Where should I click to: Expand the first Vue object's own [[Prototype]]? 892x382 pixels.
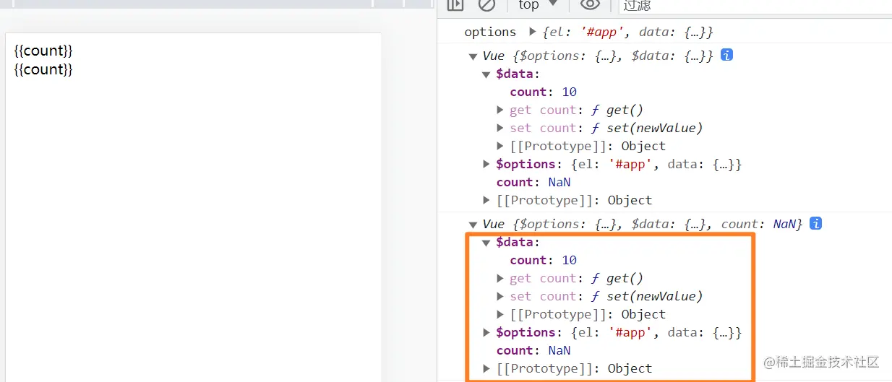coord(486,200)
